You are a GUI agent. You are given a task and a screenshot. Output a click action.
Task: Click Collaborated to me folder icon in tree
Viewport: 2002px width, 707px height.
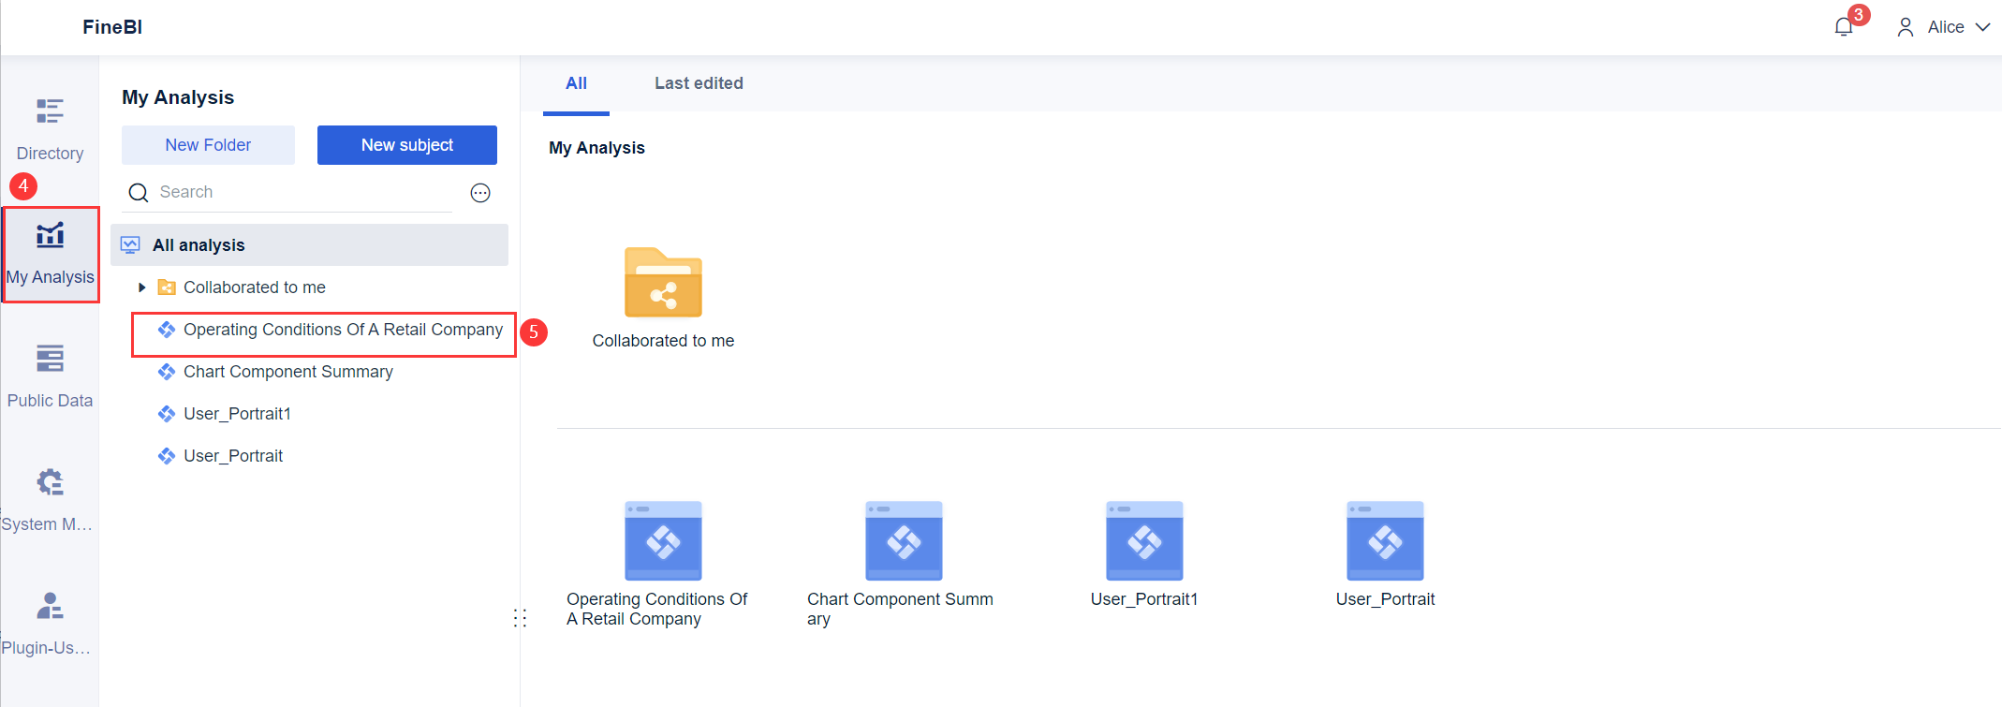coord(167,287)
